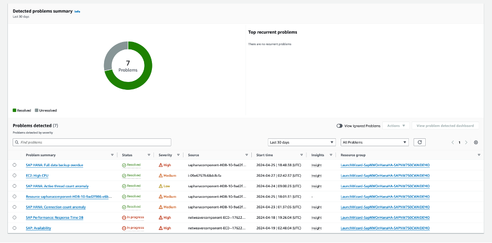
Task: Click search magnifier in Find problems
Action: tap(17, 142)
